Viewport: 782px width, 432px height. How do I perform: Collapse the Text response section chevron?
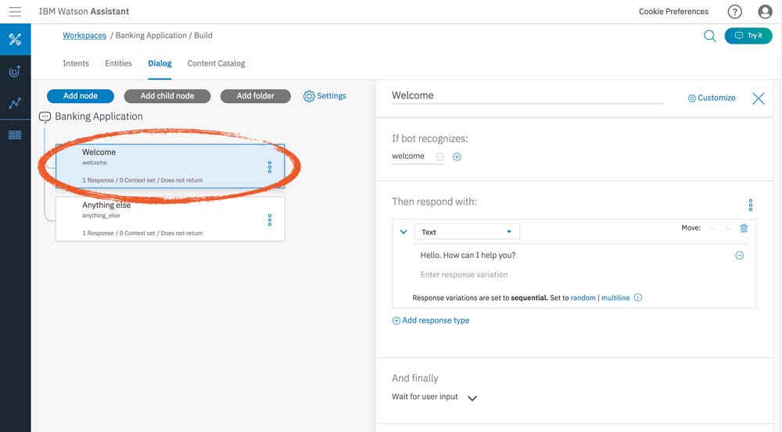coord(404,232)
